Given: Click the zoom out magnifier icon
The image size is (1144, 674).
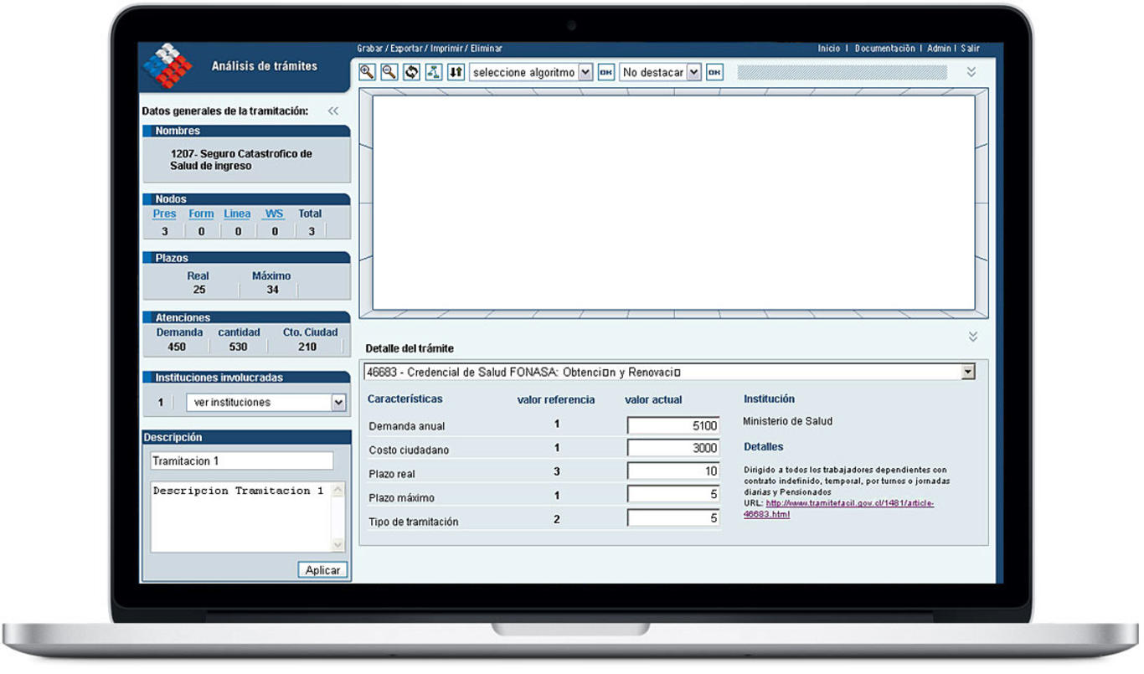Looking at the screenshot, I should click(389, 72).
